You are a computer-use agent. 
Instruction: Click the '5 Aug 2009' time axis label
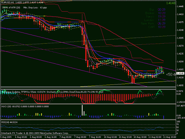point(6,137)
